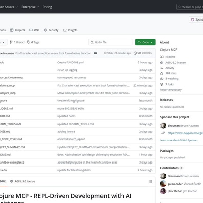This screenshot has height=203, width=203.
Task: Open the Projects tab
Action: (17, 30)
